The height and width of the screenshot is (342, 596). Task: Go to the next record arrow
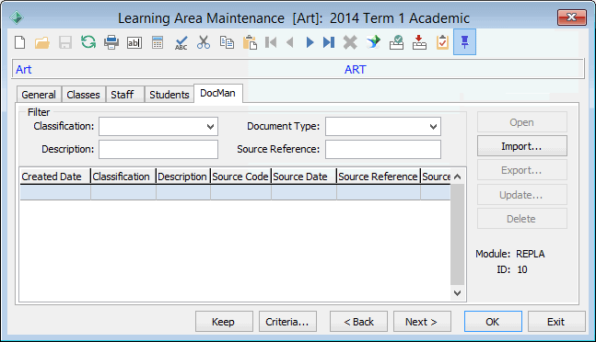[310, 42]
